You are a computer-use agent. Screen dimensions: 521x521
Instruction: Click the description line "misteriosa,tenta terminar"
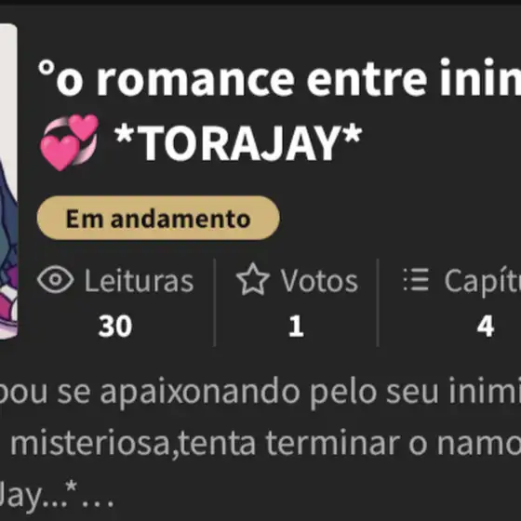click(x=205, y=444)
